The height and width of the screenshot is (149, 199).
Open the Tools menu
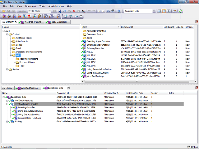point(42,6)
